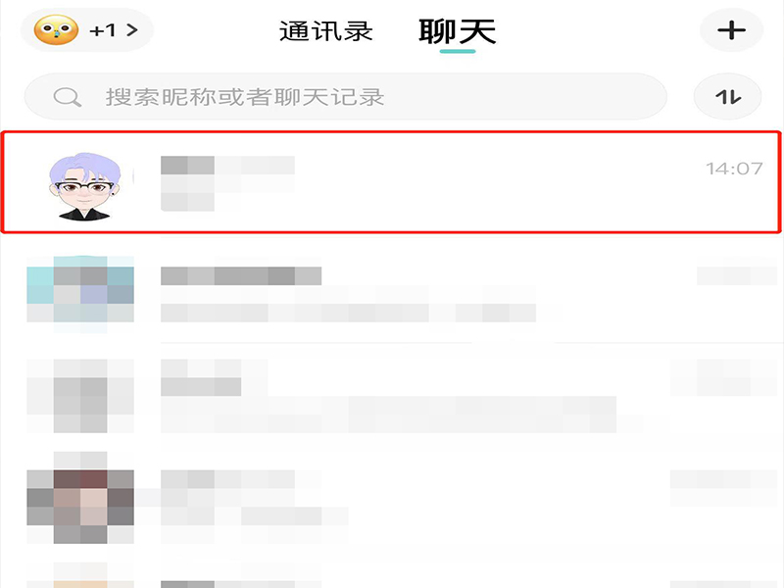Open the third conversation in chat list
The height and width of the screenshot is (588, 784).
[392, 395]
